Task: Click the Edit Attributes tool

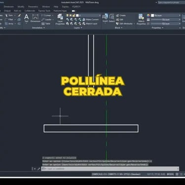Action: click(124, 24)
